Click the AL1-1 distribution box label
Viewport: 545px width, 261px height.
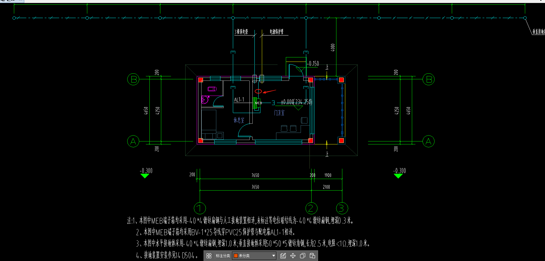tap(239, 100)
